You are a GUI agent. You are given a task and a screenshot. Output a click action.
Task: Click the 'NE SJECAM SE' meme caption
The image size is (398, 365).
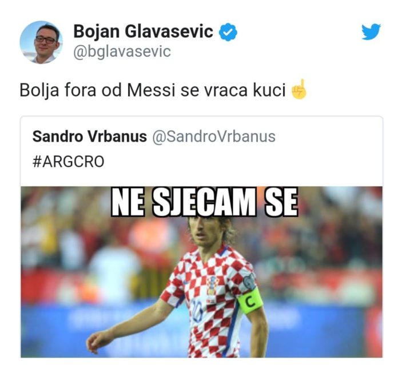(205, 202)
